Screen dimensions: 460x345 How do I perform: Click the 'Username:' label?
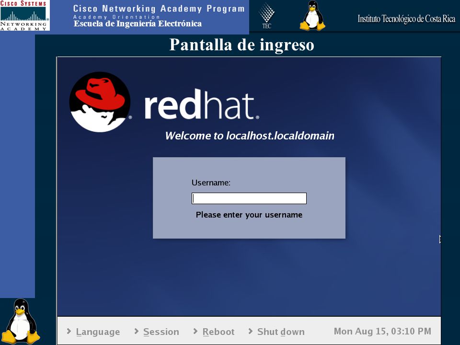[211, 183]
